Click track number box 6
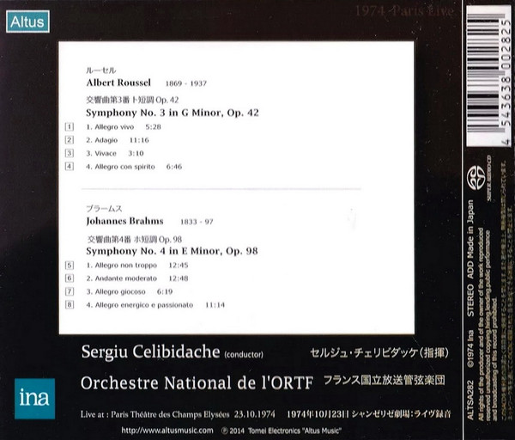This screenshot has height=440, width=515. [x=70, y=278]
